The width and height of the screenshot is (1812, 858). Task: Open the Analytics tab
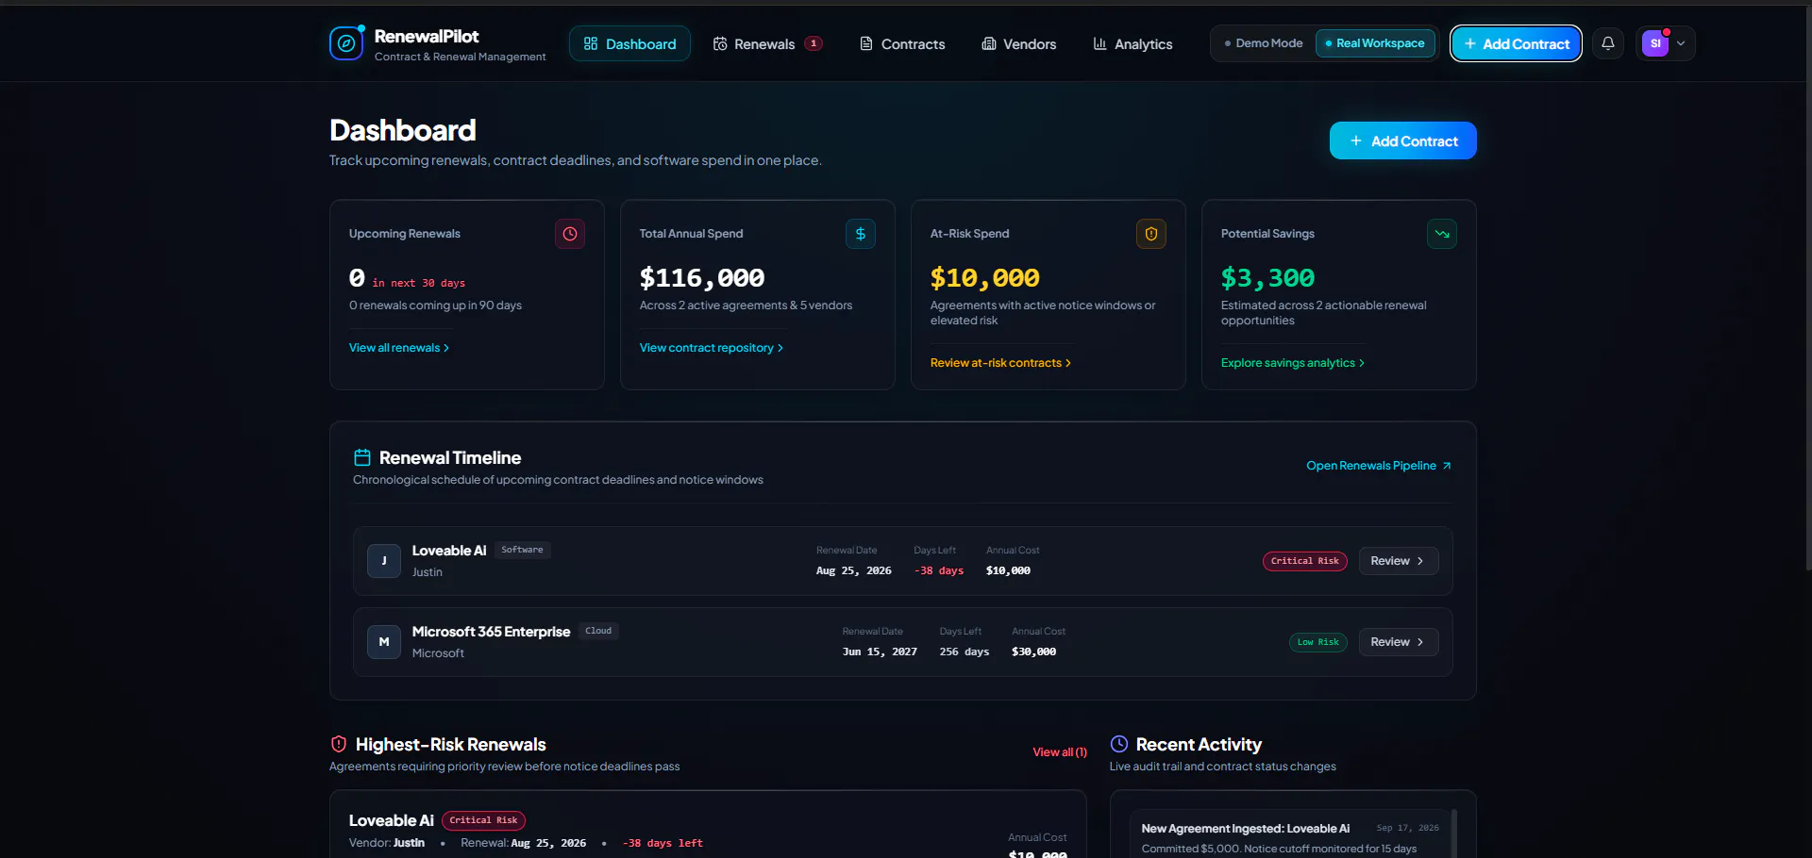tap(1132, 43)
